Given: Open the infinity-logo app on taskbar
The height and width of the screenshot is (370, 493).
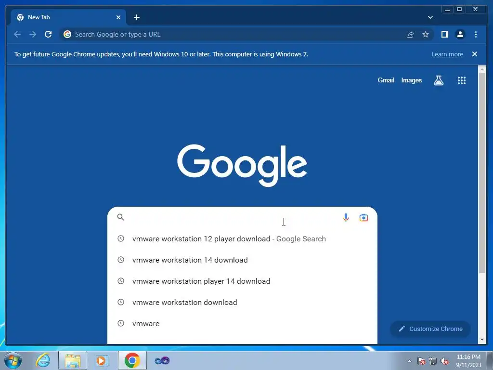Looking at the screenshot, I should click(162, 360).
